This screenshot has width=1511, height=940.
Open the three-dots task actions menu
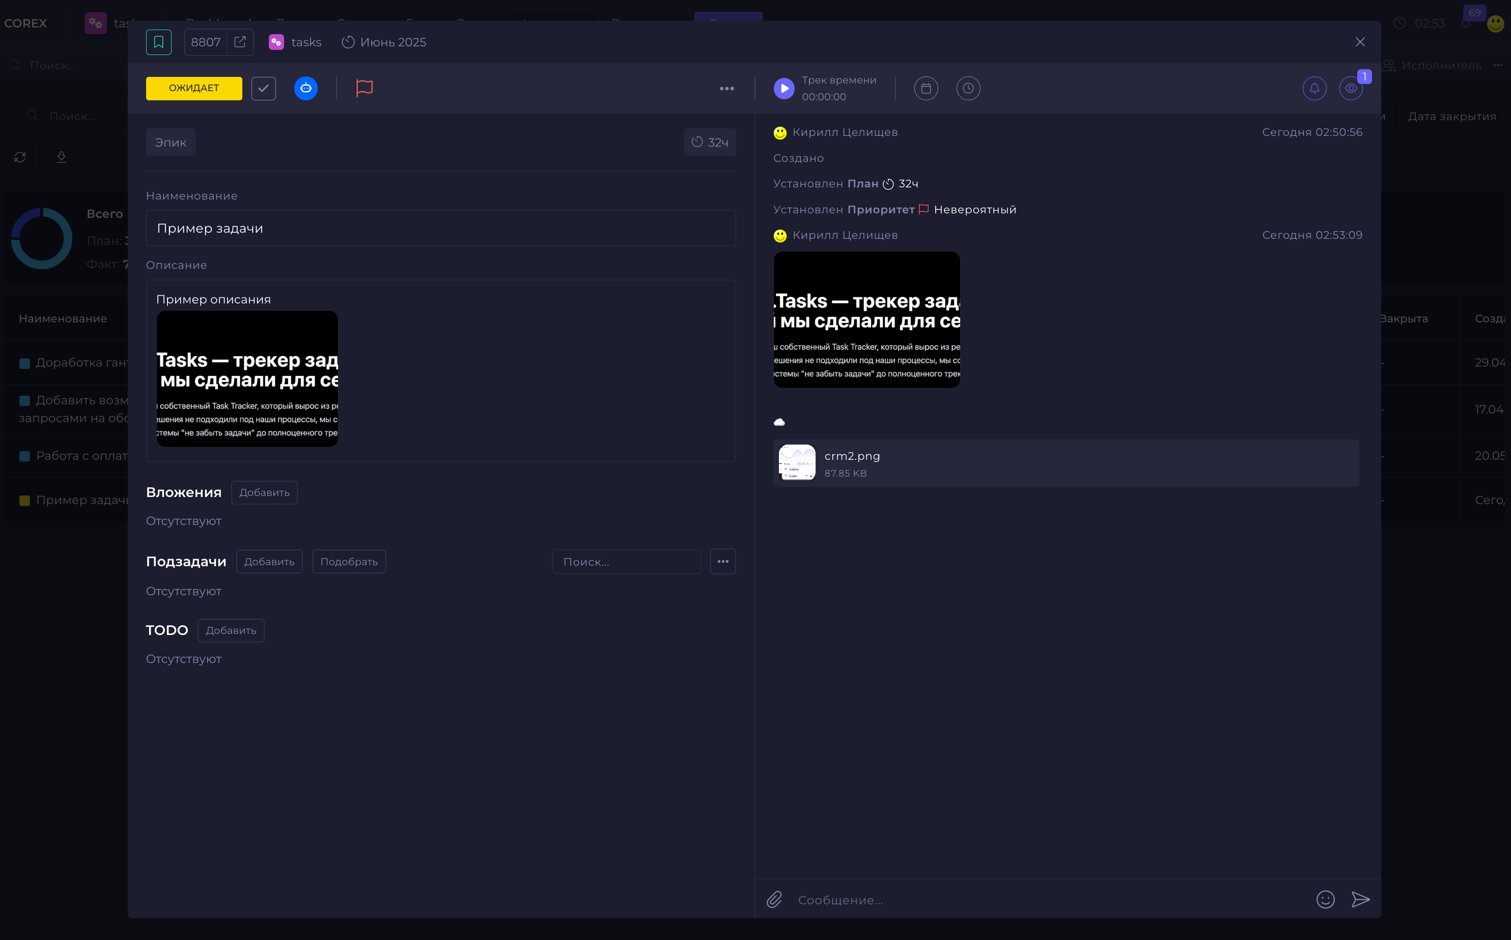click(726, 88)
